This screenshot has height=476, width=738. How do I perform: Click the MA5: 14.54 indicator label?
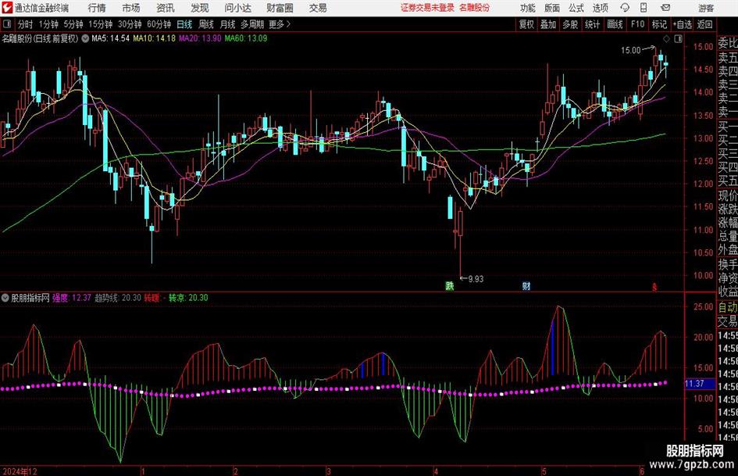click(x=110, y=38)
